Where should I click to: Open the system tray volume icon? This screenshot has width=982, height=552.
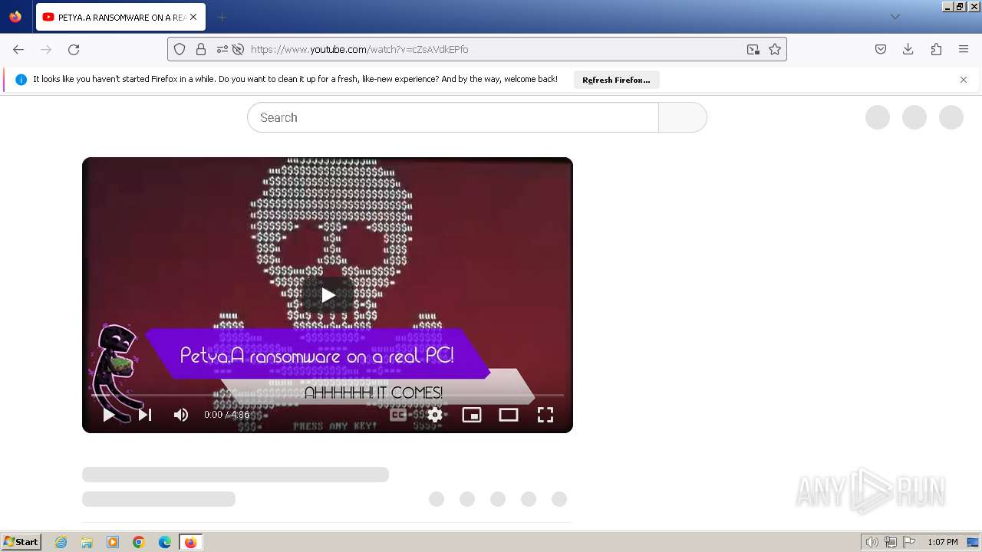[x=872, y=542]
